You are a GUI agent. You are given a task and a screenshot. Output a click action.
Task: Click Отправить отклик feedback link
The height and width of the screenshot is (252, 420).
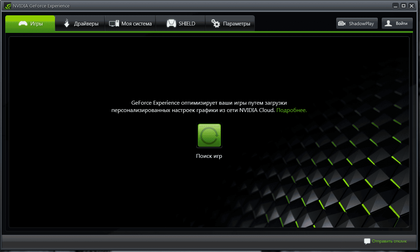[x=390, y=241]
